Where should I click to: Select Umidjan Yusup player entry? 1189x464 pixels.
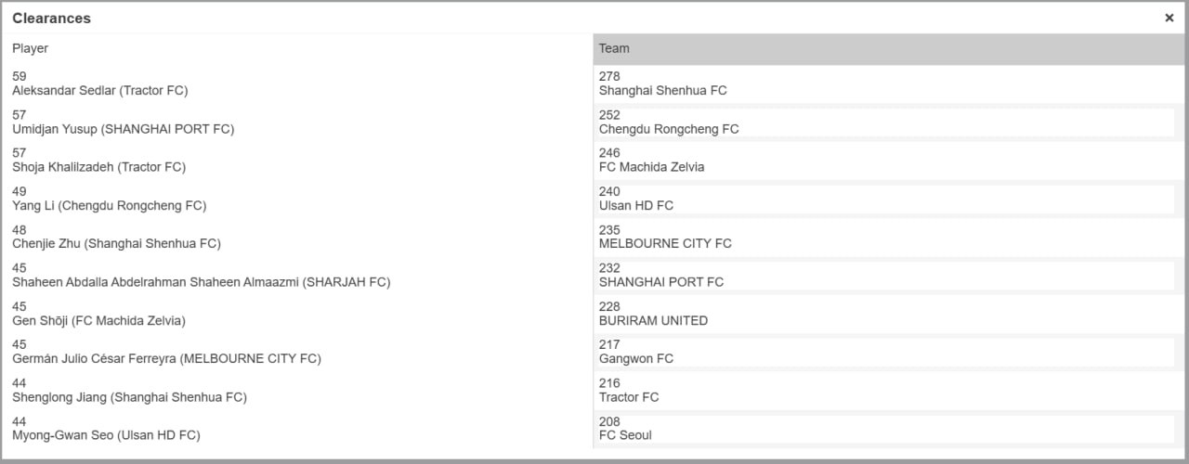(298, 122)
